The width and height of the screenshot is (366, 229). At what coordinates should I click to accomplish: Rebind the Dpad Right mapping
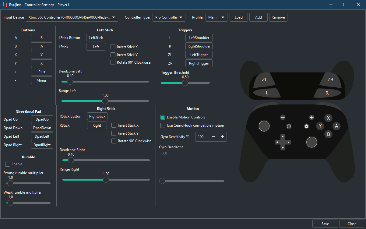pos(42,145)
